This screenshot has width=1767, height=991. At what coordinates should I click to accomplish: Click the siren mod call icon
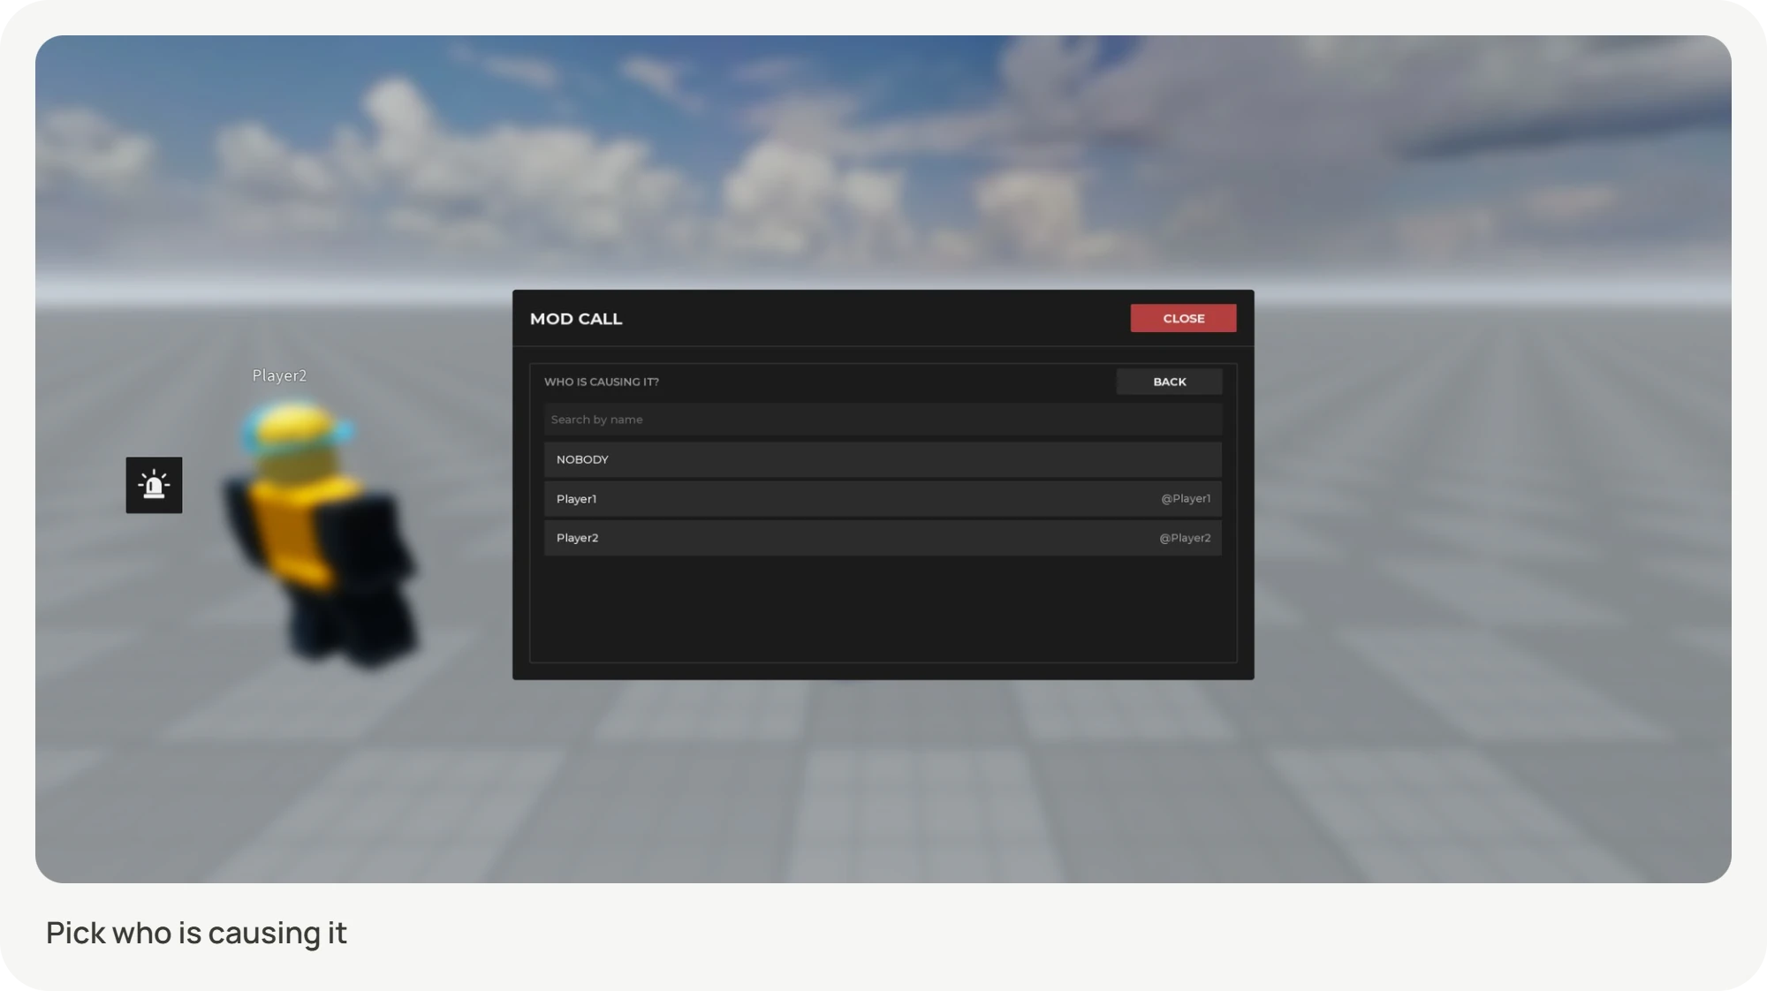154,485
